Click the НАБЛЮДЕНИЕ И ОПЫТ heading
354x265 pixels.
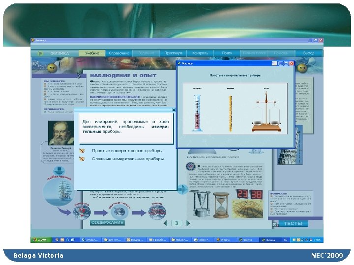point(123,76)
